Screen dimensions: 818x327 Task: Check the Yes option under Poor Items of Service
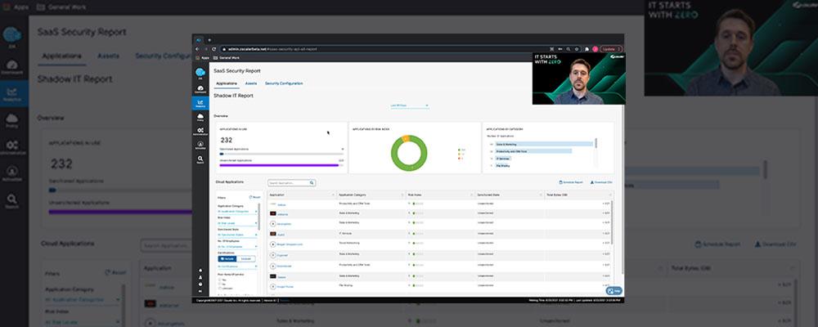click(219, 280)
